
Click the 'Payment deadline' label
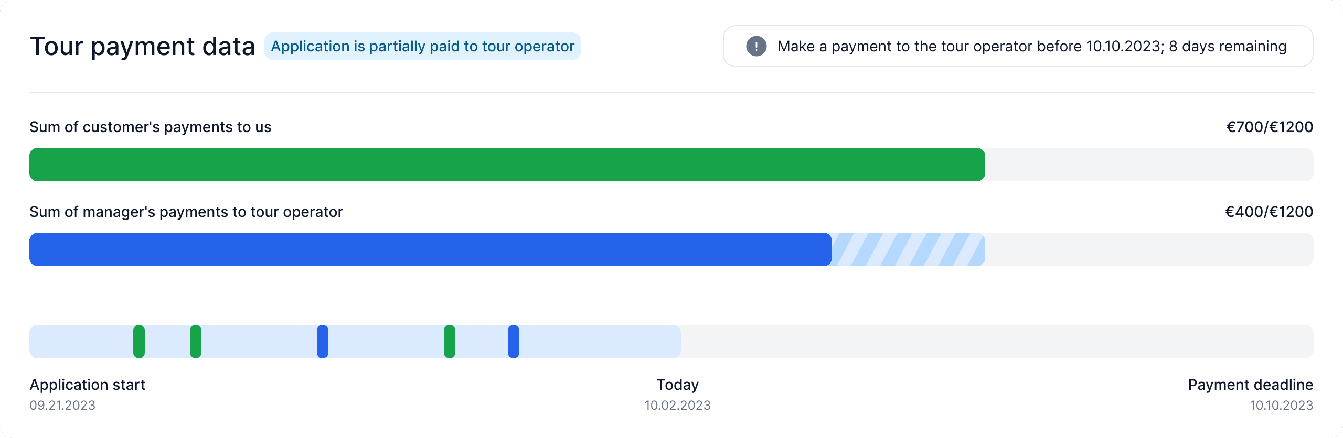1251,385
